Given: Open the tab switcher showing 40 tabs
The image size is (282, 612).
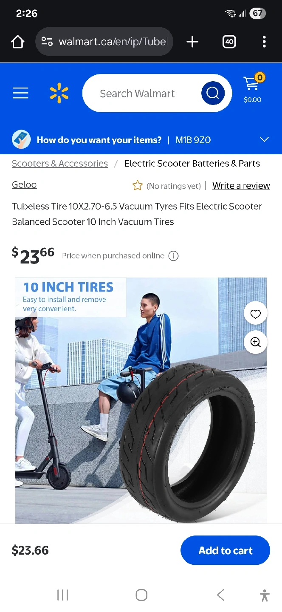Looking at the screenshot, I should 229,42.
